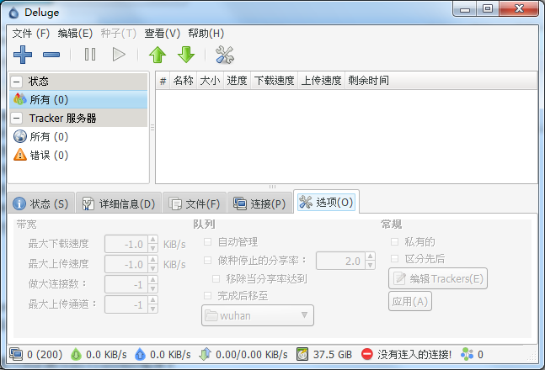
Task: Open the 种子(T) menu
Action: coord(119,34)
